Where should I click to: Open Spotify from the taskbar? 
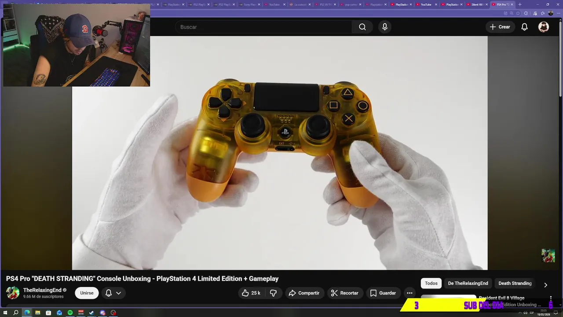(70, 313)
